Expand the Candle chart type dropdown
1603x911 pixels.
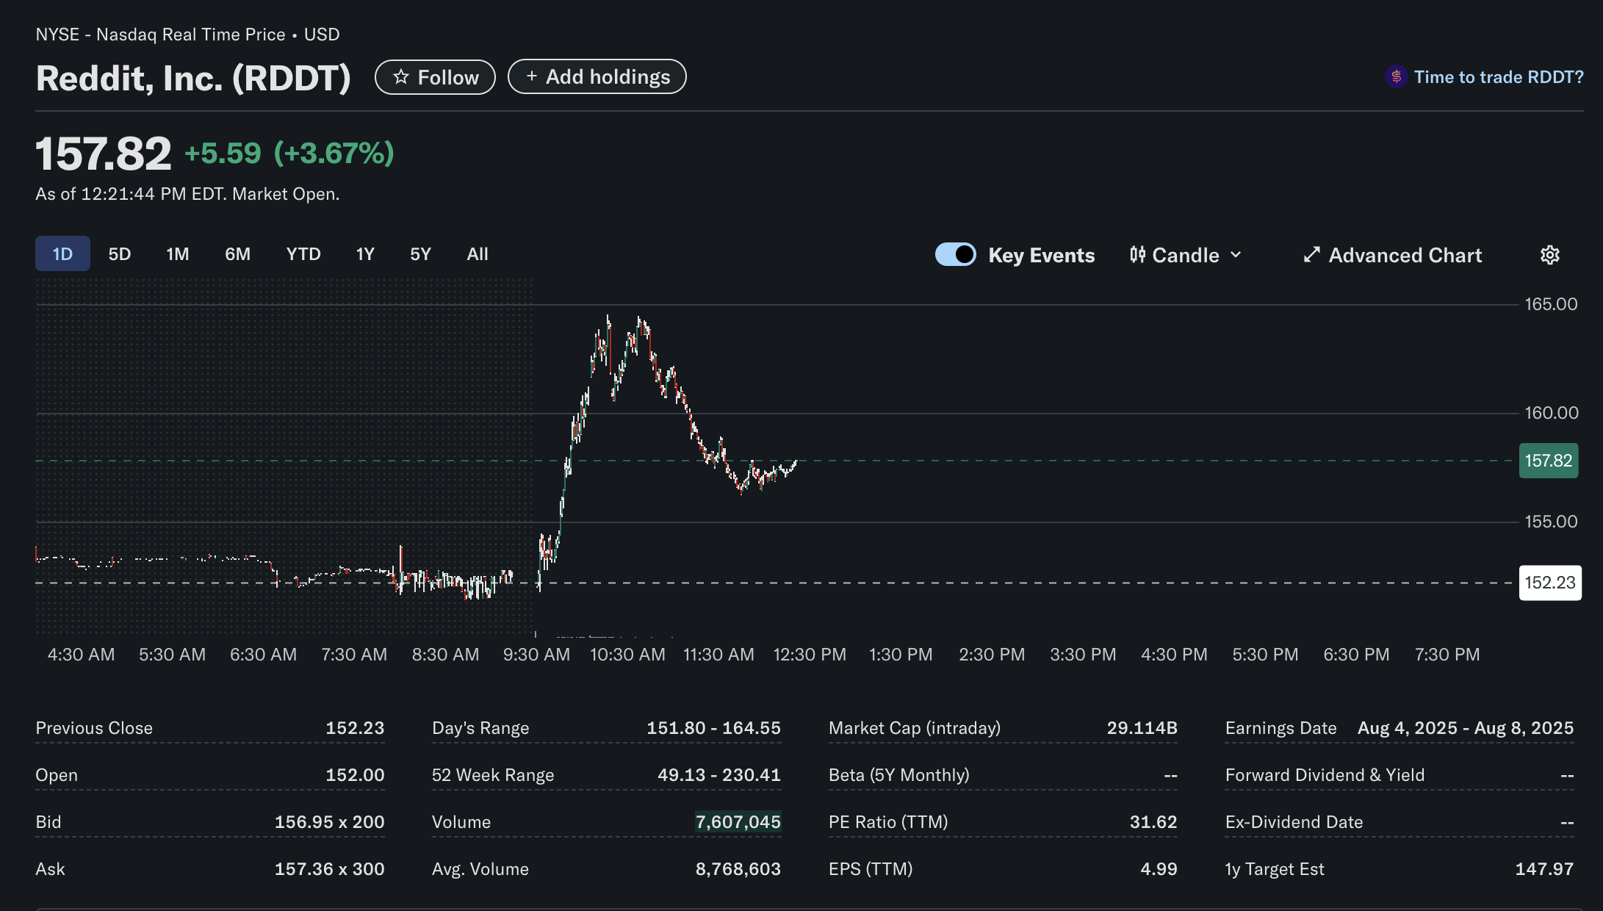click(1186, 255)
